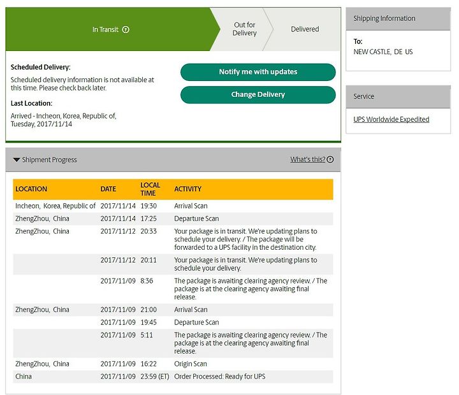Click the In Transit help question icon

[x=126, y=29]
